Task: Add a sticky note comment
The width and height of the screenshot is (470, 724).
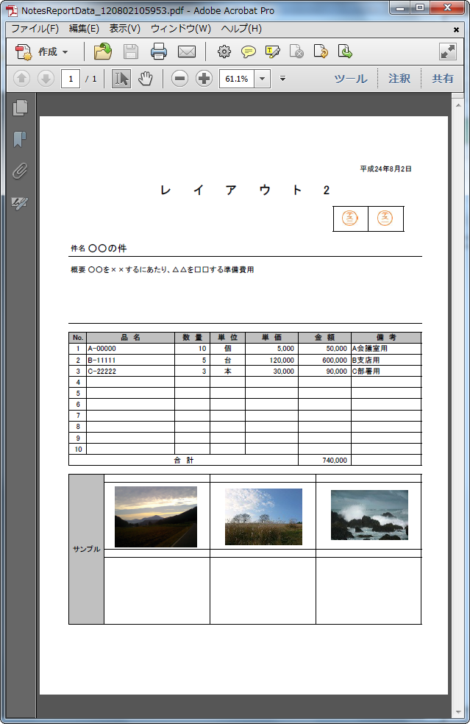Action: pyautogui.click(x=249, y=52)
